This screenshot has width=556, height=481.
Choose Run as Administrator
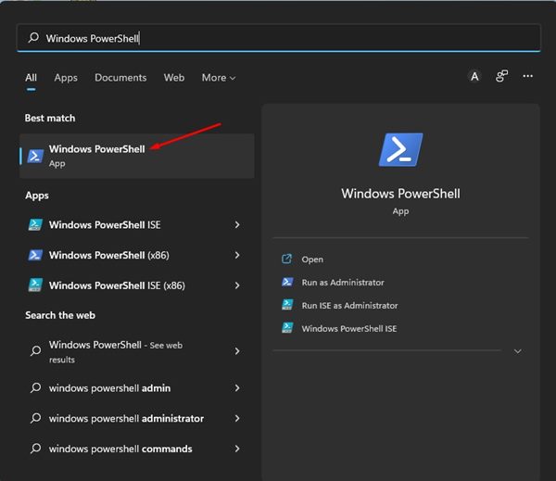343,283
